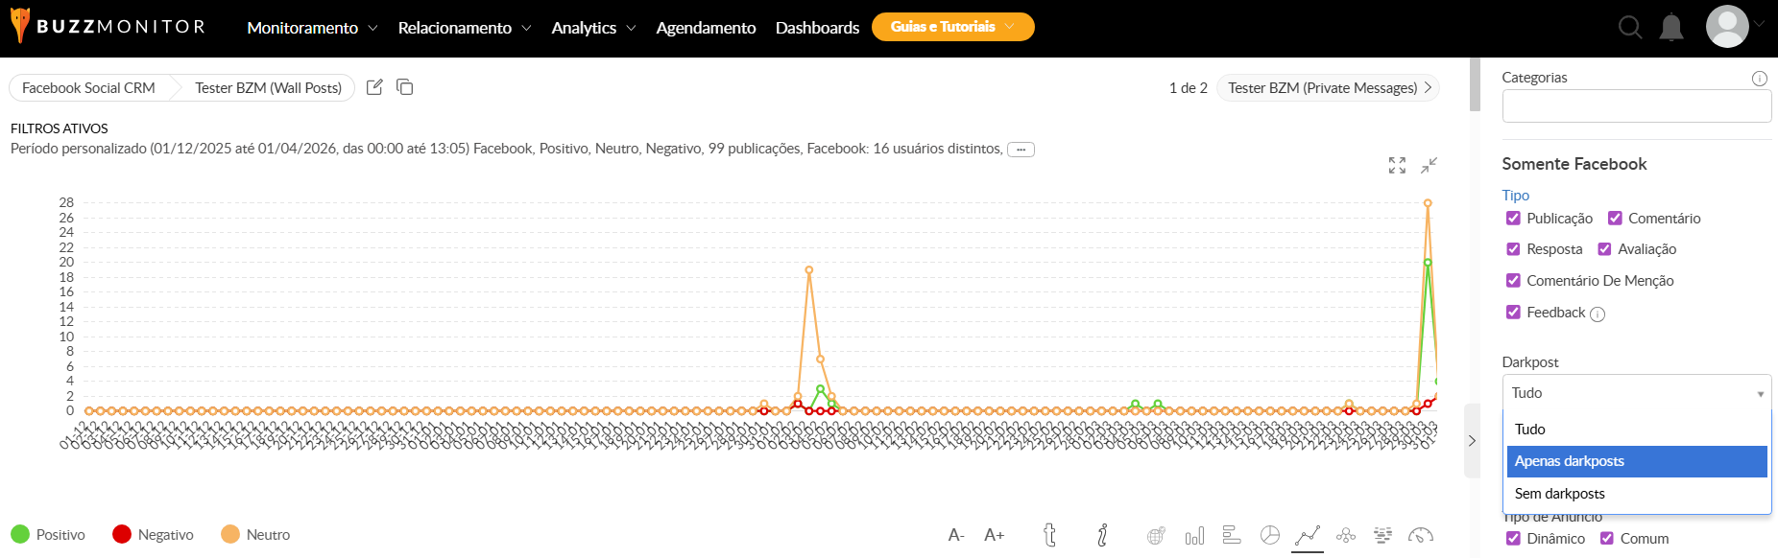The image size is (1778, 558).
Task: Select Apenas darkposts option
Action: point(1636,461)
